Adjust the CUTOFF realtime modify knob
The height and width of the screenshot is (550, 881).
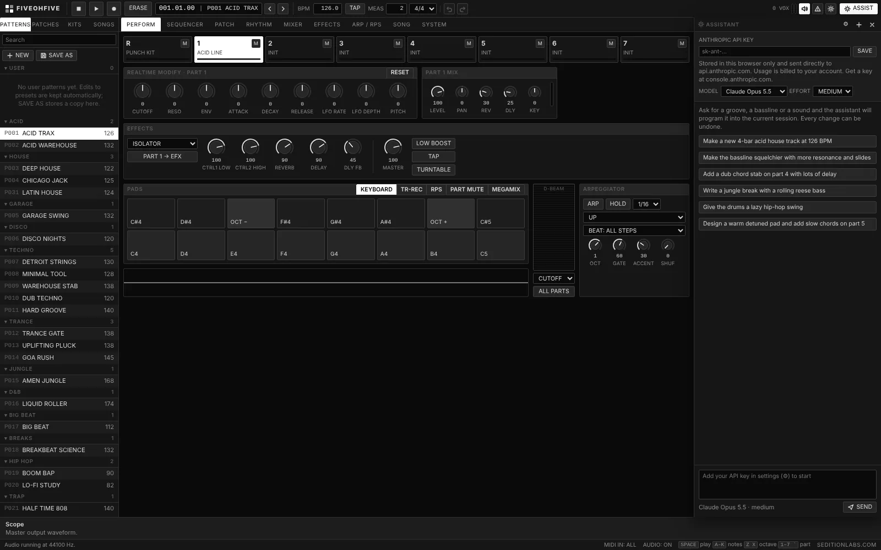143,91
